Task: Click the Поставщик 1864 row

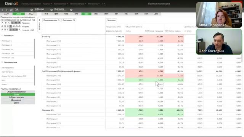Action: pos(142,84)
